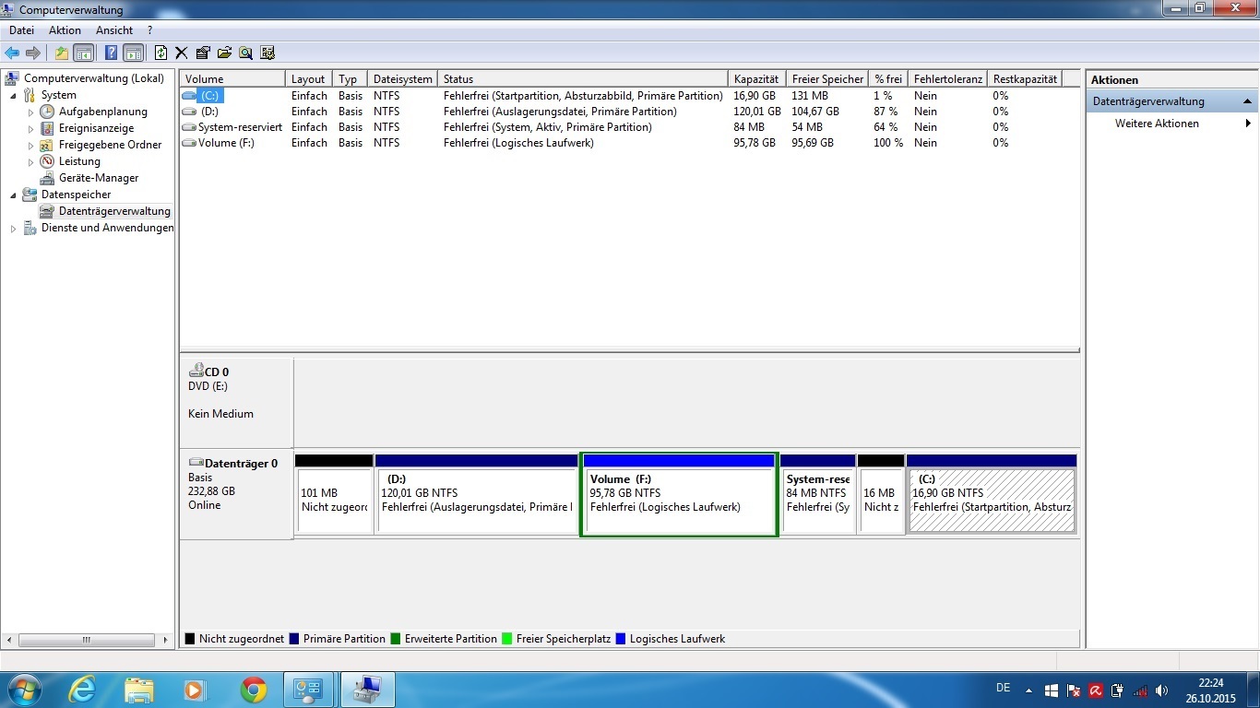Click the blue Back arrow in toolbar
1260x708 pixels.
click(12, 53)
